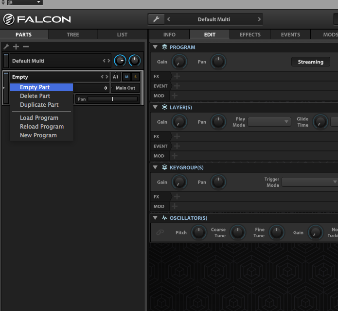This screenshot has width=338, height=311.
Task: Click the Oscillator Gain knob
Action: (316, 232)
